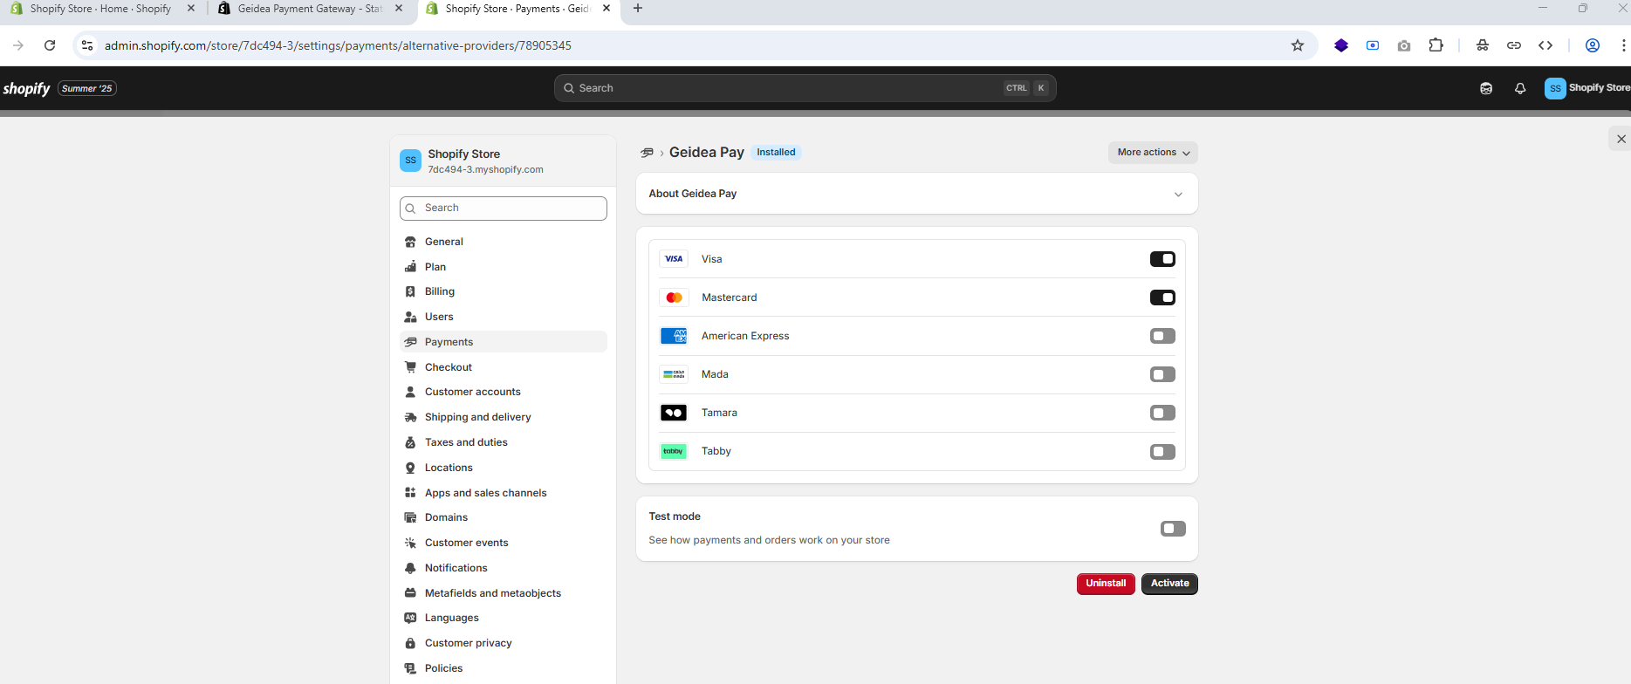Click the Customer accounts person icon
The height and width of the screenshot is (684, 1631).
point(410,392)
